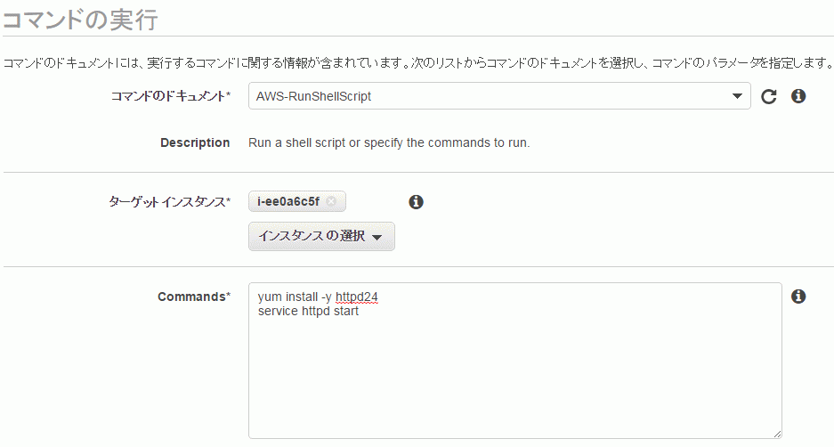The width and height of the screenshot is (834, 447).
Task: Click the コマンドの実行 page heading
Action: coord(80,20)
